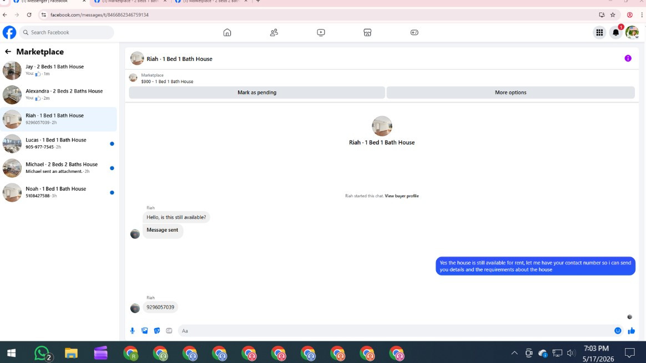The height and width of the screenshot is (363, 646).
Task: Open File Explorer from taskbar
Action: point(71,353)
